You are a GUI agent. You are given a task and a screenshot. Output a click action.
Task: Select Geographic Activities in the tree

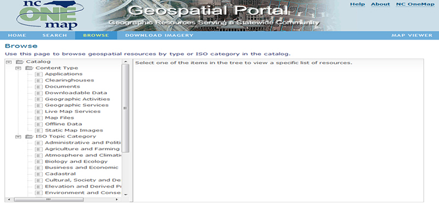click(x=77, y=99)
